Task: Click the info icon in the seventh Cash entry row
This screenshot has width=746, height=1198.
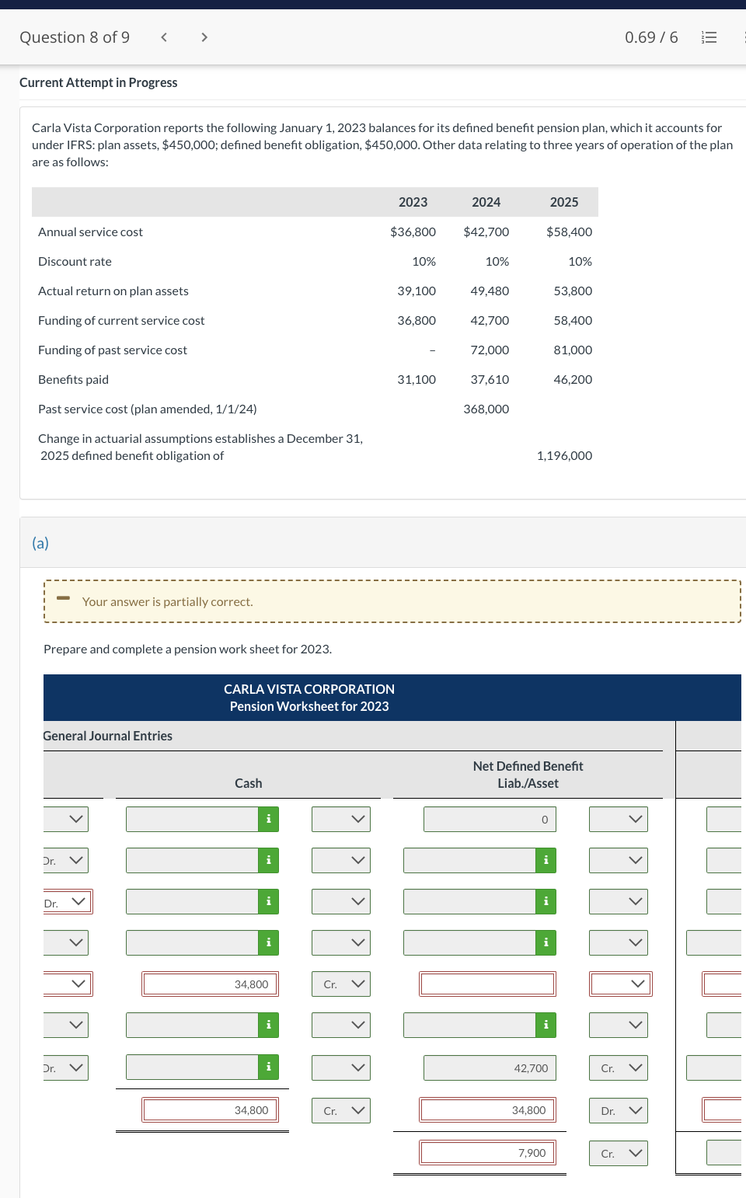Action: [268, 1067]
